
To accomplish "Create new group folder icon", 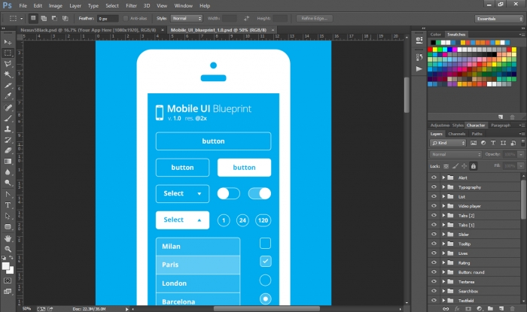I will 490,309.
